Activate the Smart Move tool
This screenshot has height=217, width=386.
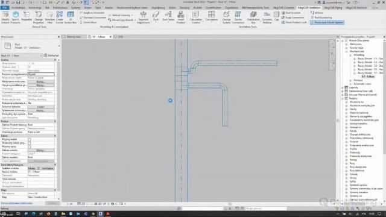click(88, 22)
